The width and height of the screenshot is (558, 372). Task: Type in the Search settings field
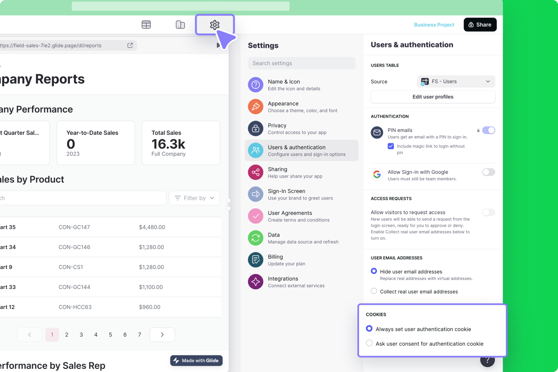coord(301,63)
